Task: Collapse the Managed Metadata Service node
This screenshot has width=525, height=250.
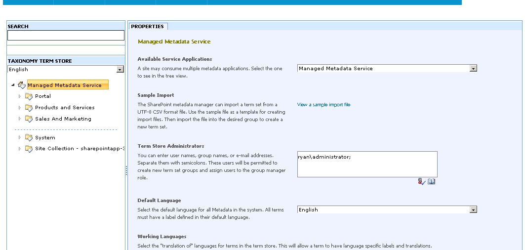Action: click(x=13, y=85)
